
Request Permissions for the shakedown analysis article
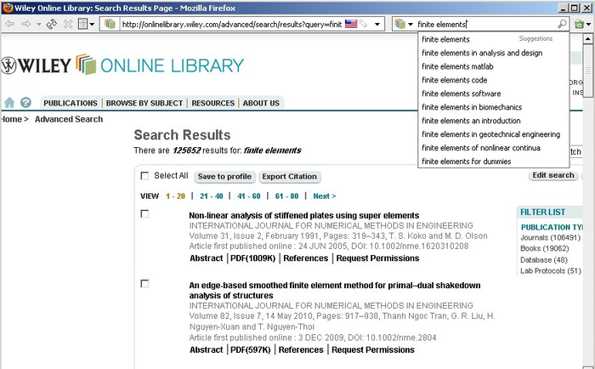coord(373,350)
